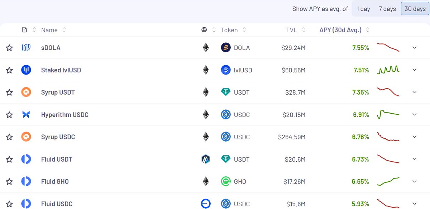Screen dimensions: 430x209
Task: Click USDT token icon in Fluid USDT row
Action: tap(226, 159)
